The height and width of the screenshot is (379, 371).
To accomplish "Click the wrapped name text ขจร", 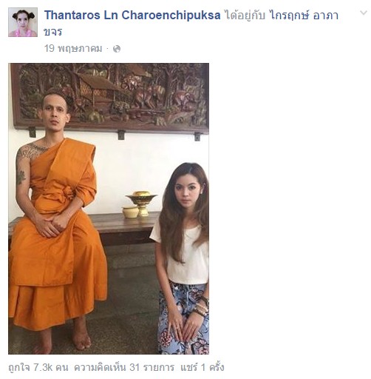I will pos(52,32).
